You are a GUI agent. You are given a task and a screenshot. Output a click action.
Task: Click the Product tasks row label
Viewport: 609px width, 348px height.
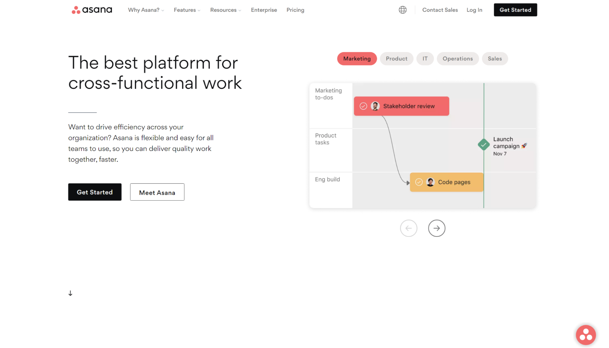point(325,139)
